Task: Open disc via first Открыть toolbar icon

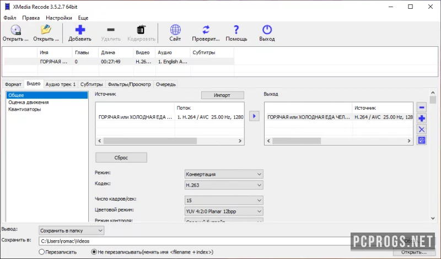Action: click(15, 30)
